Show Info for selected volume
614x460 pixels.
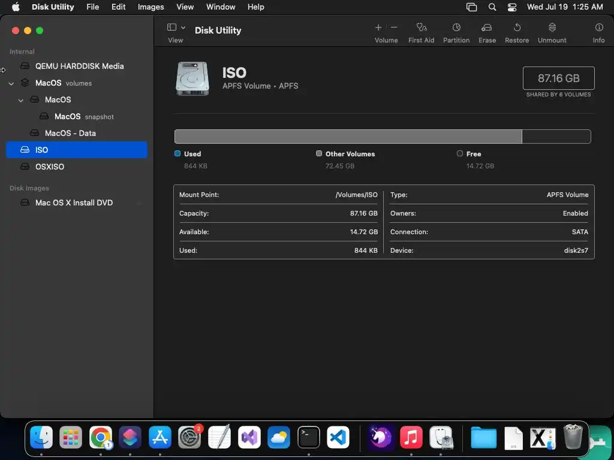599,28
